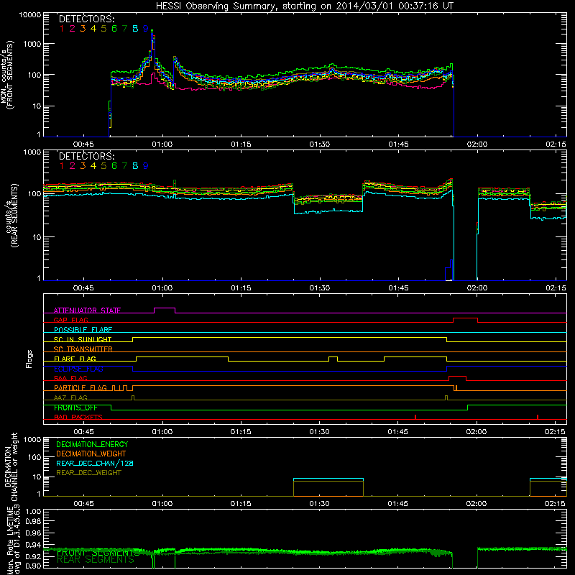This screenshot has width=575, height=575.
Task: Select detector 7 in front segments legend
Action: pos(125,29)
